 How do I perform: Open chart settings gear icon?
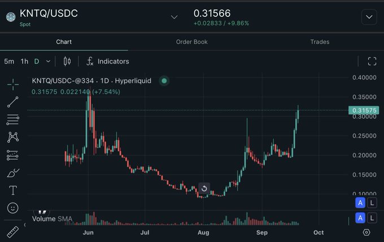coord(366,232)
